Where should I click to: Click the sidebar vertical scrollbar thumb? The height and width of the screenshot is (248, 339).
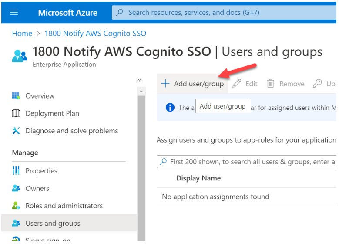tap(141, 168)
